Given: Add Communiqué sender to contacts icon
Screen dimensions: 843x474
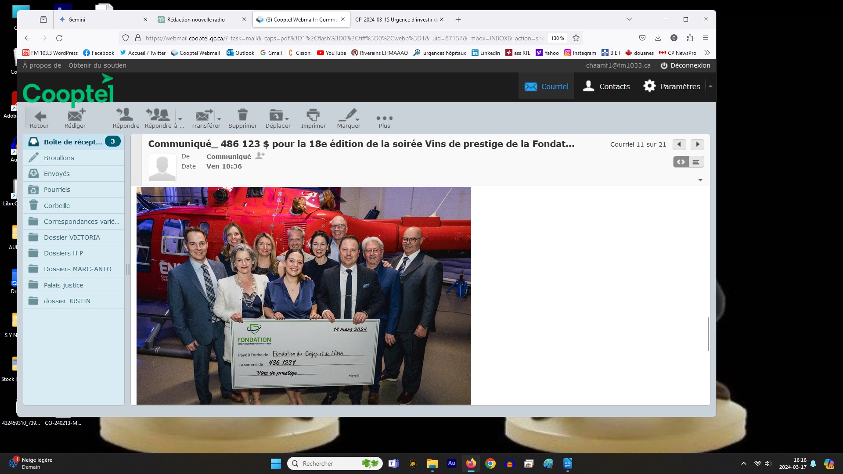Looking at the screenshot, I should (x=260, y=156).
